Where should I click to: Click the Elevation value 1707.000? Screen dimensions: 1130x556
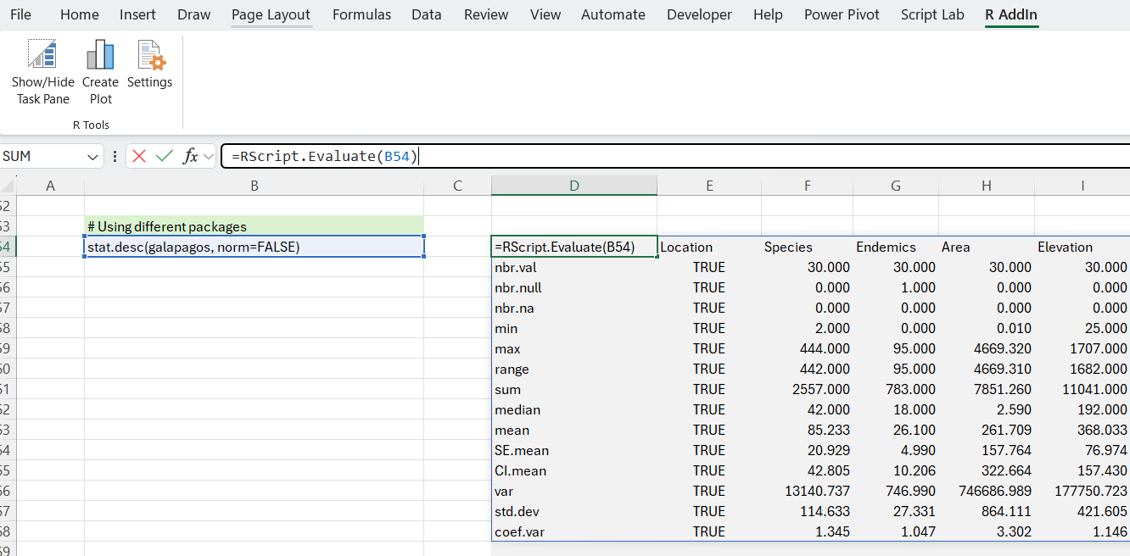[x=1082, y=348]
